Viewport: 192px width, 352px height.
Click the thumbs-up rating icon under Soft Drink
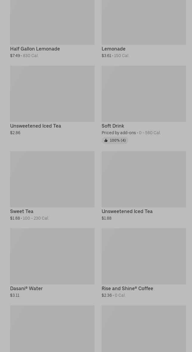click(x=106, y=140)
